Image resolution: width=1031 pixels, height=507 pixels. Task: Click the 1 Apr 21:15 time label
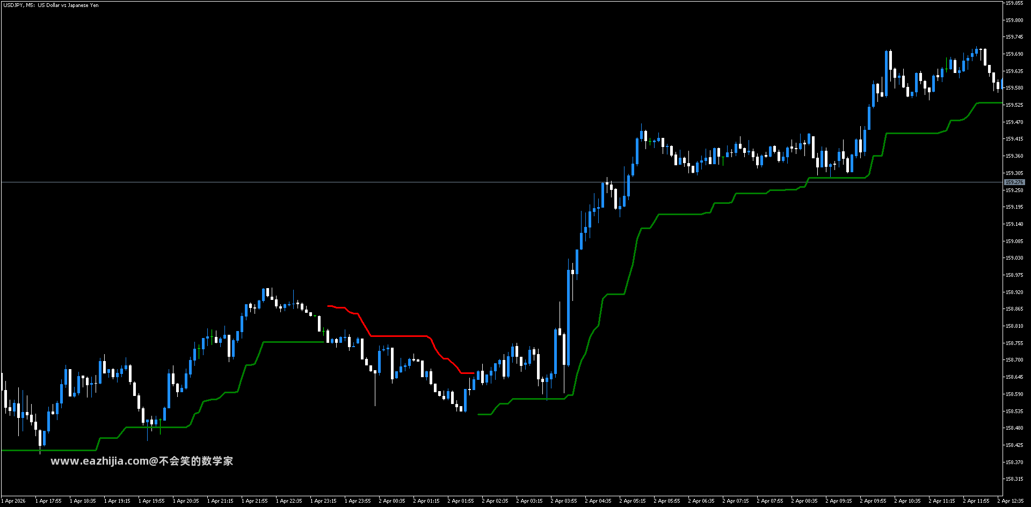coord(220,501)
